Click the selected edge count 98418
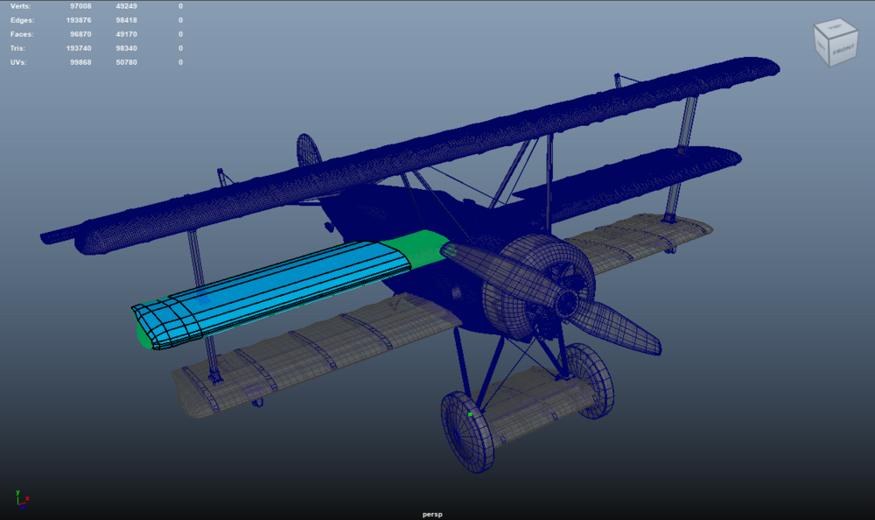Image resolution: width=875 pixels, height=520 pixels. [126, 20]
